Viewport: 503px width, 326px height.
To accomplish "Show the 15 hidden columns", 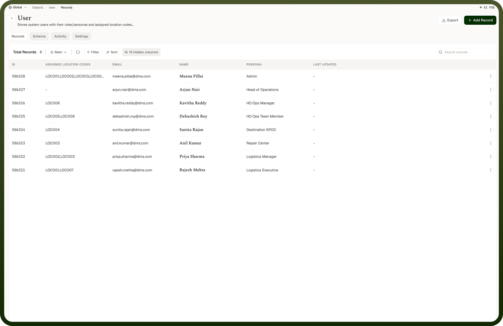I will tap(141, 52).
